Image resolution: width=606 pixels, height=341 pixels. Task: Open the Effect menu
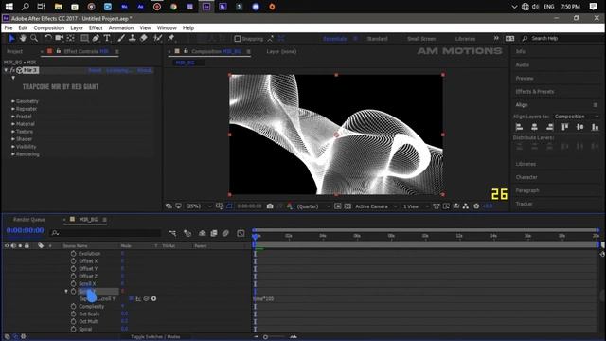[96, 27]
